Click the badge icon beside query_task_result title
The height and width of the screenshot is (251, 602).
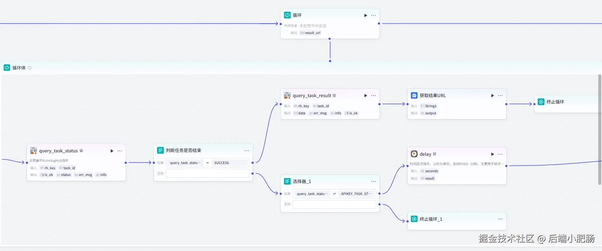[x=334, y=96]
